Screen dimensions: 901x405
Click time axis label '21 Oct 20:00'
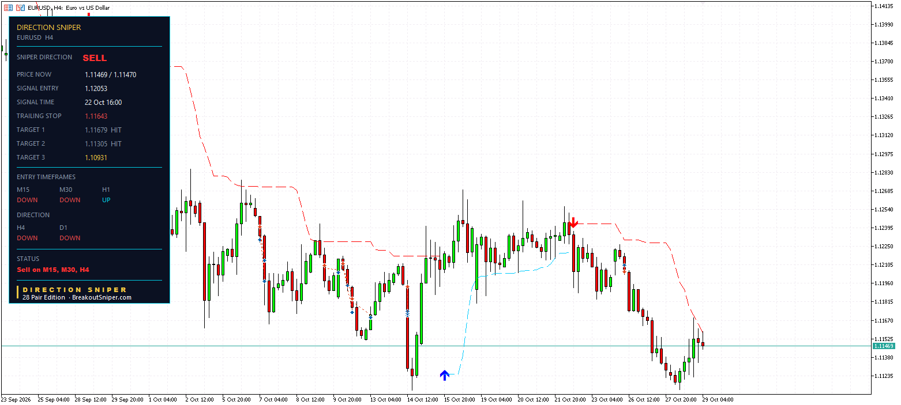pyautogui.click(x=571, y=399)
